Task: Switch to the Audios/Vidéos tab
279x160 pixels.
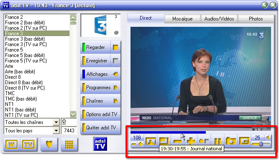Action: click(219, 19)
